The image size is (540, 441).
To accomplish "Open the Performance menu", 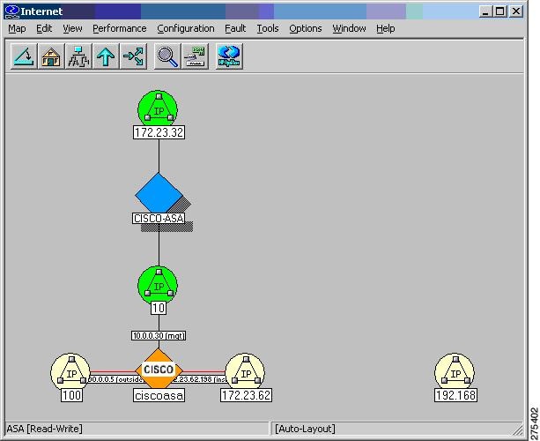I will click(x=120, y=28).
